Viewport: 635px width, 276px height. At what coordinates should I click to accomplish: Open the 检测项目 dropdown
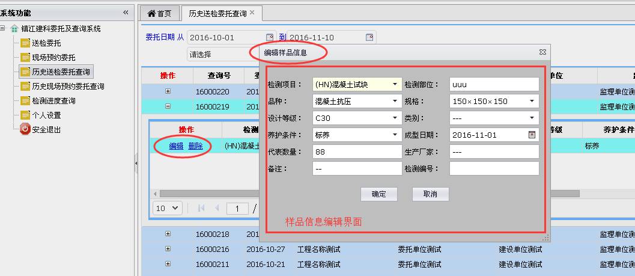(395, 85)
